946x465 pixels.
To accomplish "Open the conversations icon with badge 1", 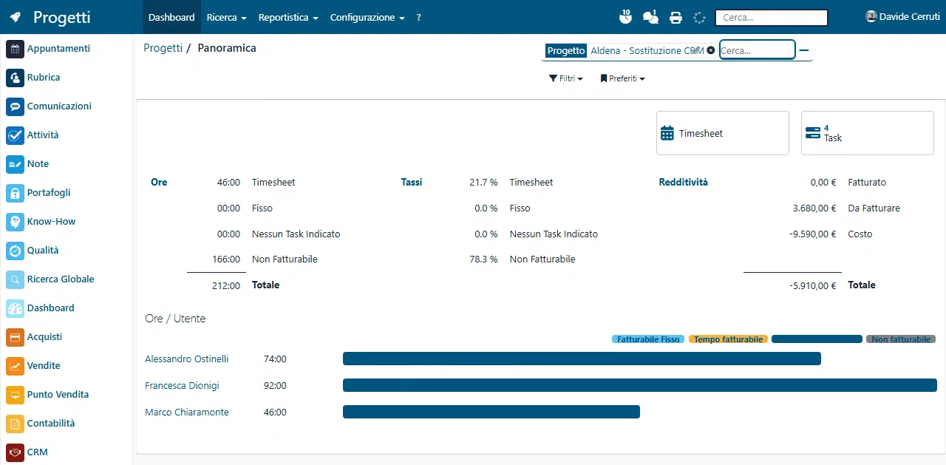I will coord(651,17).
